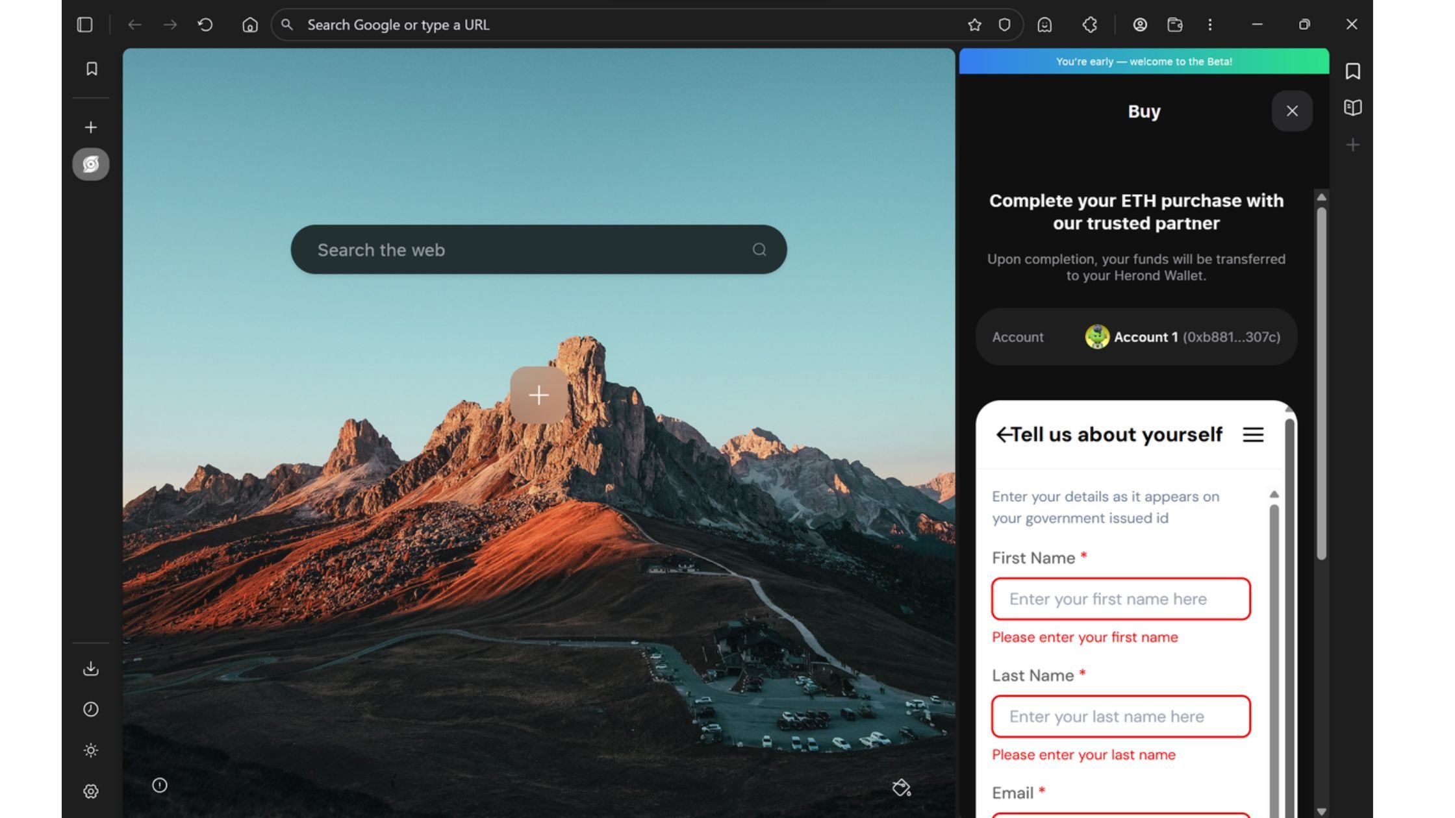
Task: Open the extensions puzzle icon
Action: [x=1090, y=25]
